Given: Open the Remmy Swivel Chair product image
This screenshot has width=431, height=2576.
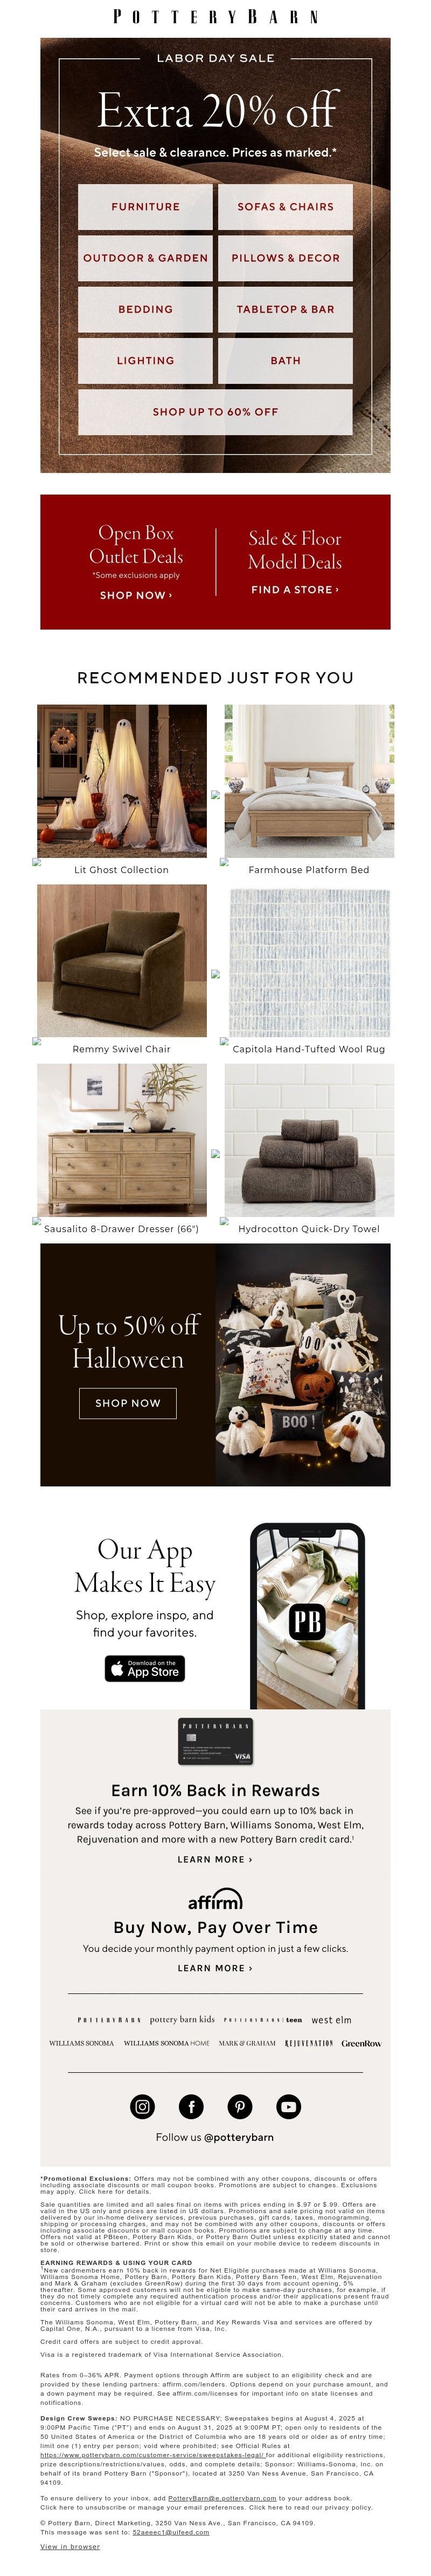Looking at the screenshot, I should point(122,960).
